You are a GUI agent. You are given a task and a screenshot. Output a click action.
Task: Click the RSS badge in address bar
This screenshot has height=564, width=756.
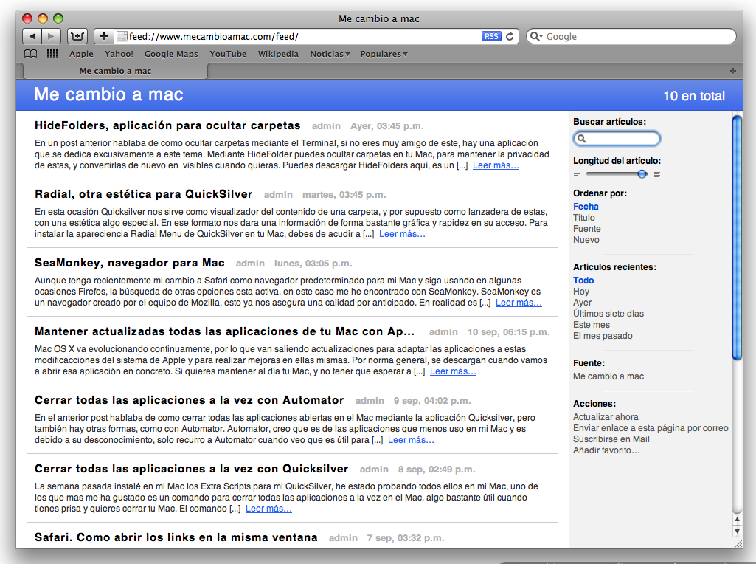(490, 36)
